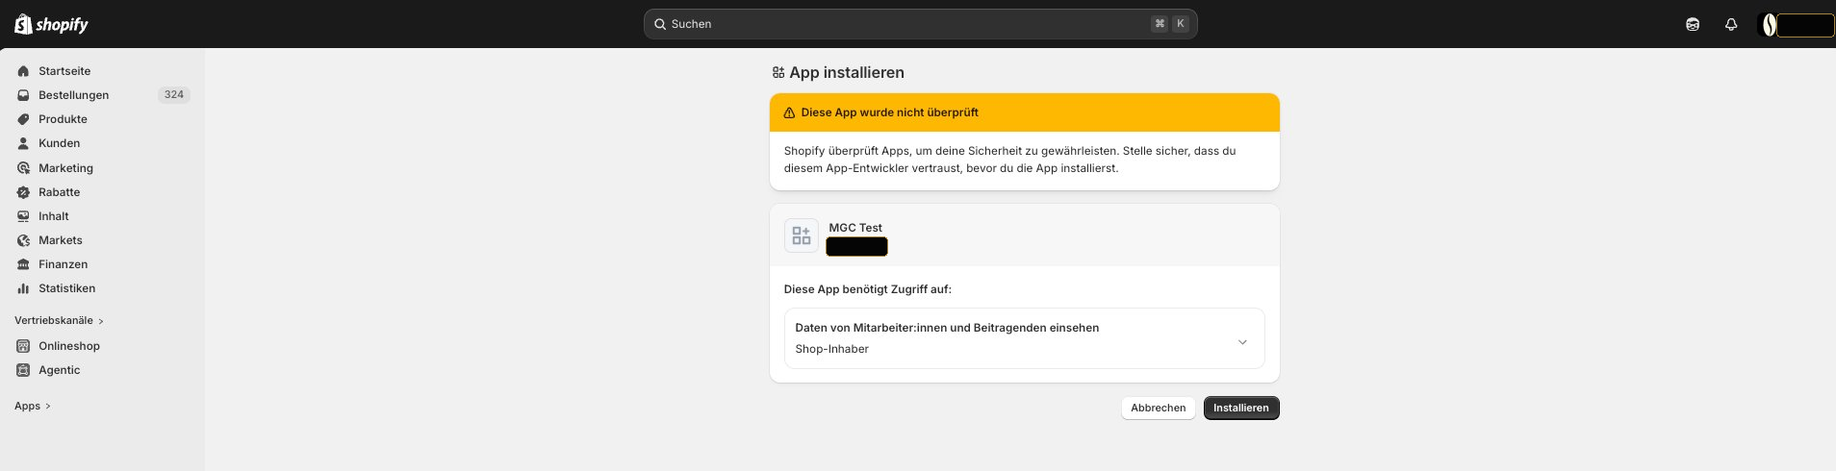Expand the Apps section chevron
This screenshot has width=1836, height=471.
click(x=48, y=407)
